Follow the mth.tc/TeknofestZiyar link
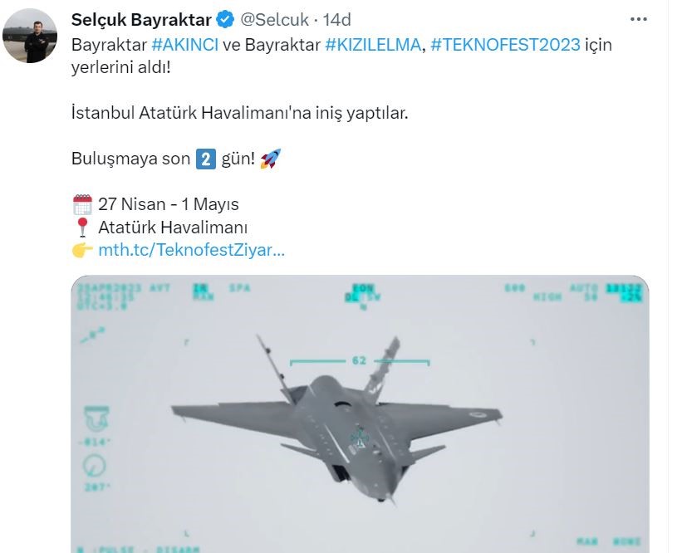Viewport: 682px width, 553px height. coord(191,250)
